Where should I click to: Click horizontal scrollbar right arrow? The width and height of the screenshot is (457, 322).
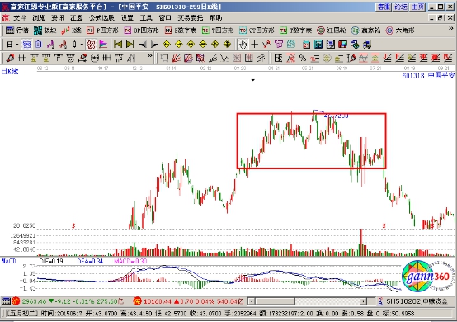(363, 301)
